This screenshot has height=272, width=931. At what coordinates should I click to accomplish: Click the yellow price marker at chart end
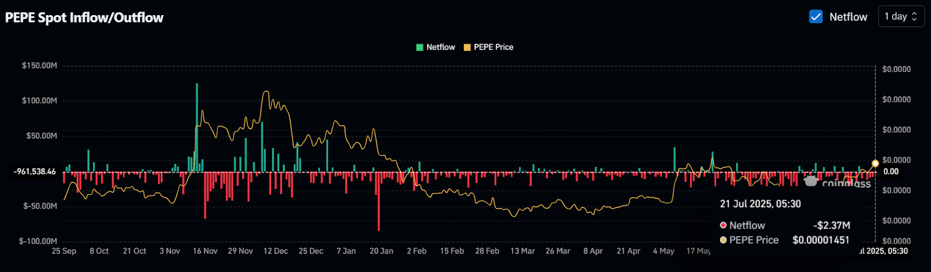tap(875, 163)
